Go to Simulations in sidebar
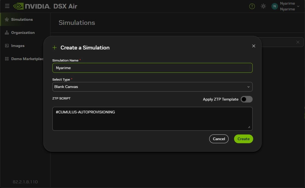 tap(25, 19)
